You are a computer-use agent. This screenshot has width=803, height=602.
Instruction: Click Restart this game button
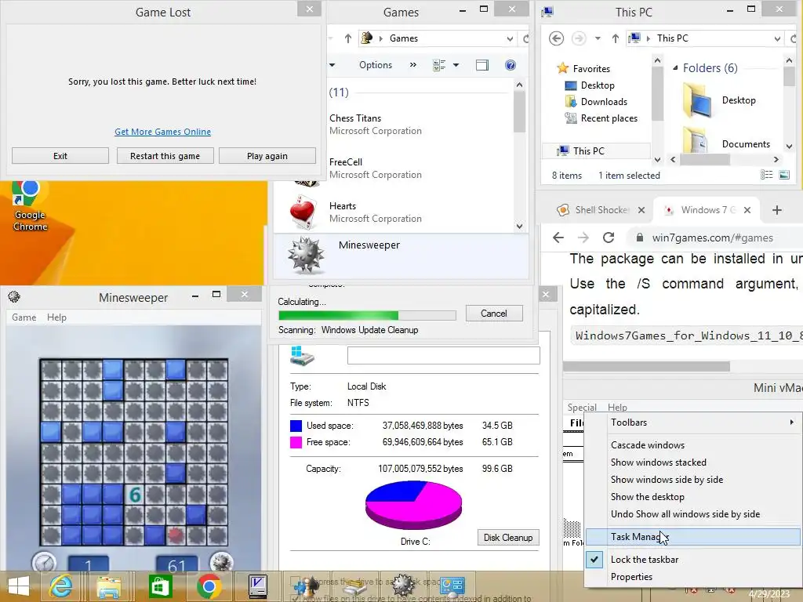[x=165, y=156]
